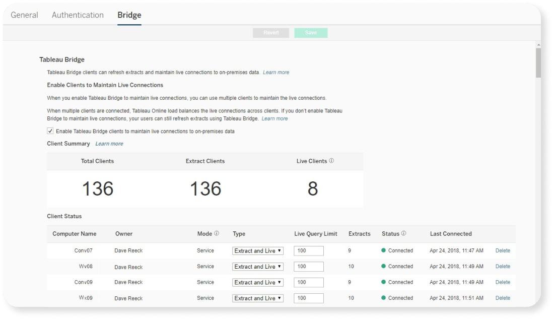
Task: Click Live Query Limit field for Conv07
Action: click(x=308, y=251)
